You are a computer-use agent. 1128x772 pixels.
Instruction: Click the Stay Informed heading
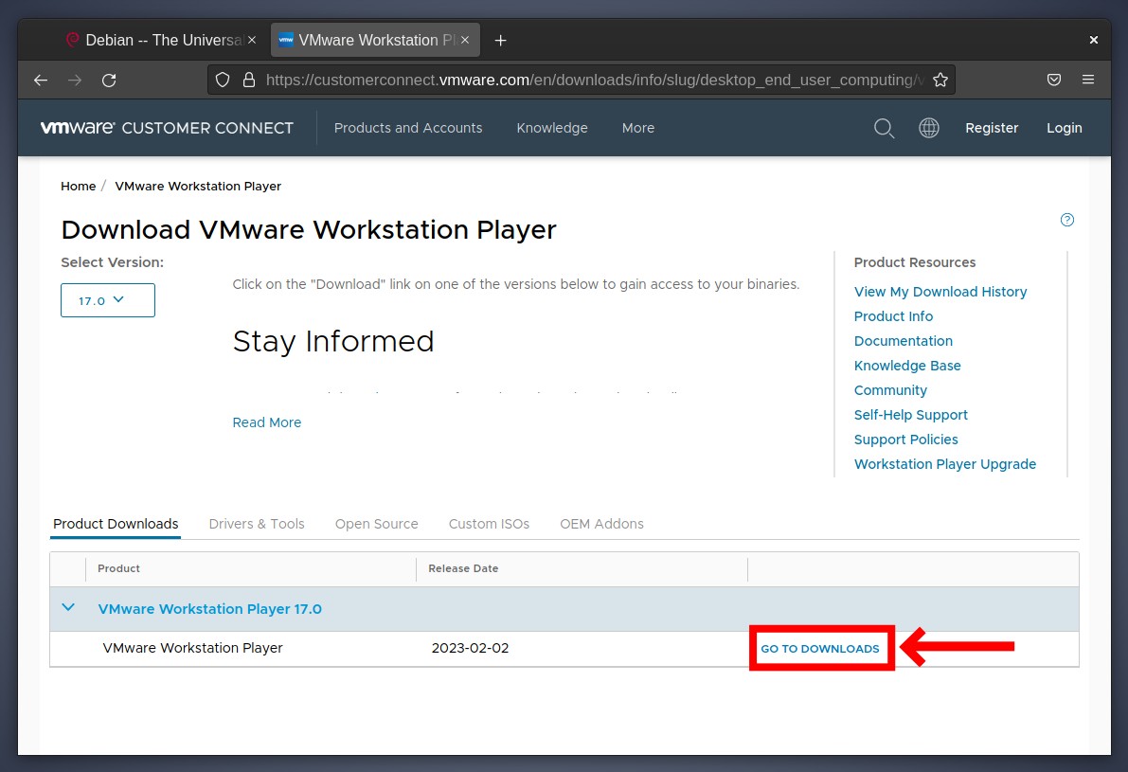[333, 342]
